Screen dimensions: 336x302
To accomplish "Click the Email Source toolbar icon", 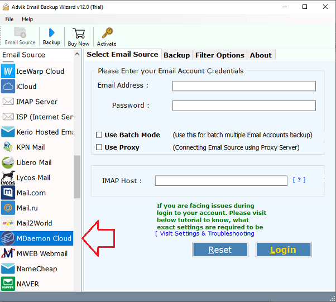I will (x=20, y=32).
